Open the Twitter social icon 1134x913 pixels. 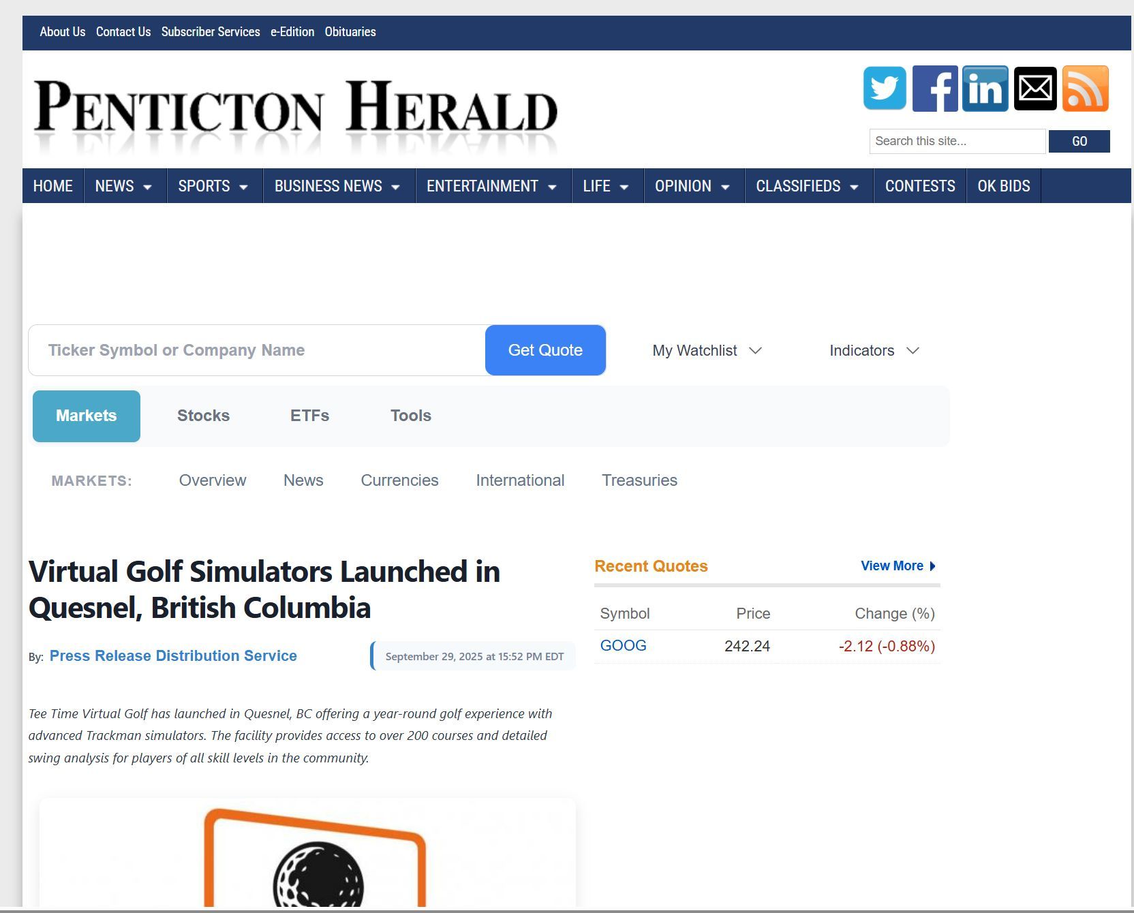pyautogui.click(x=885, y=88)
